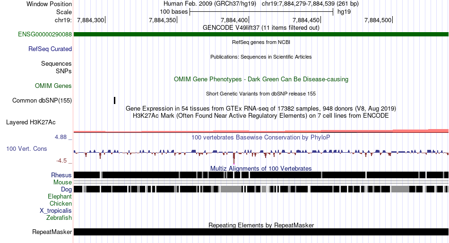The width and height of the screenshot is (449, 243).
Task: Click the Chicken species label
Action: coord(60,203)
